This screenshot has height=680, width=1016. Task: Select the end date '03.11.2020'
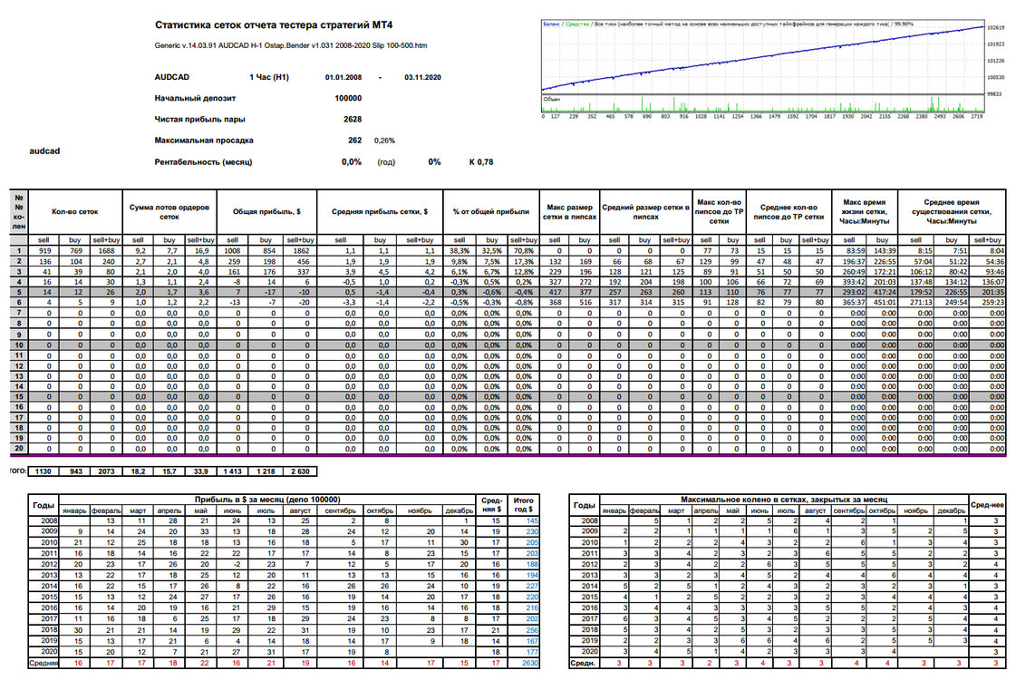click(x=422, y=77)
